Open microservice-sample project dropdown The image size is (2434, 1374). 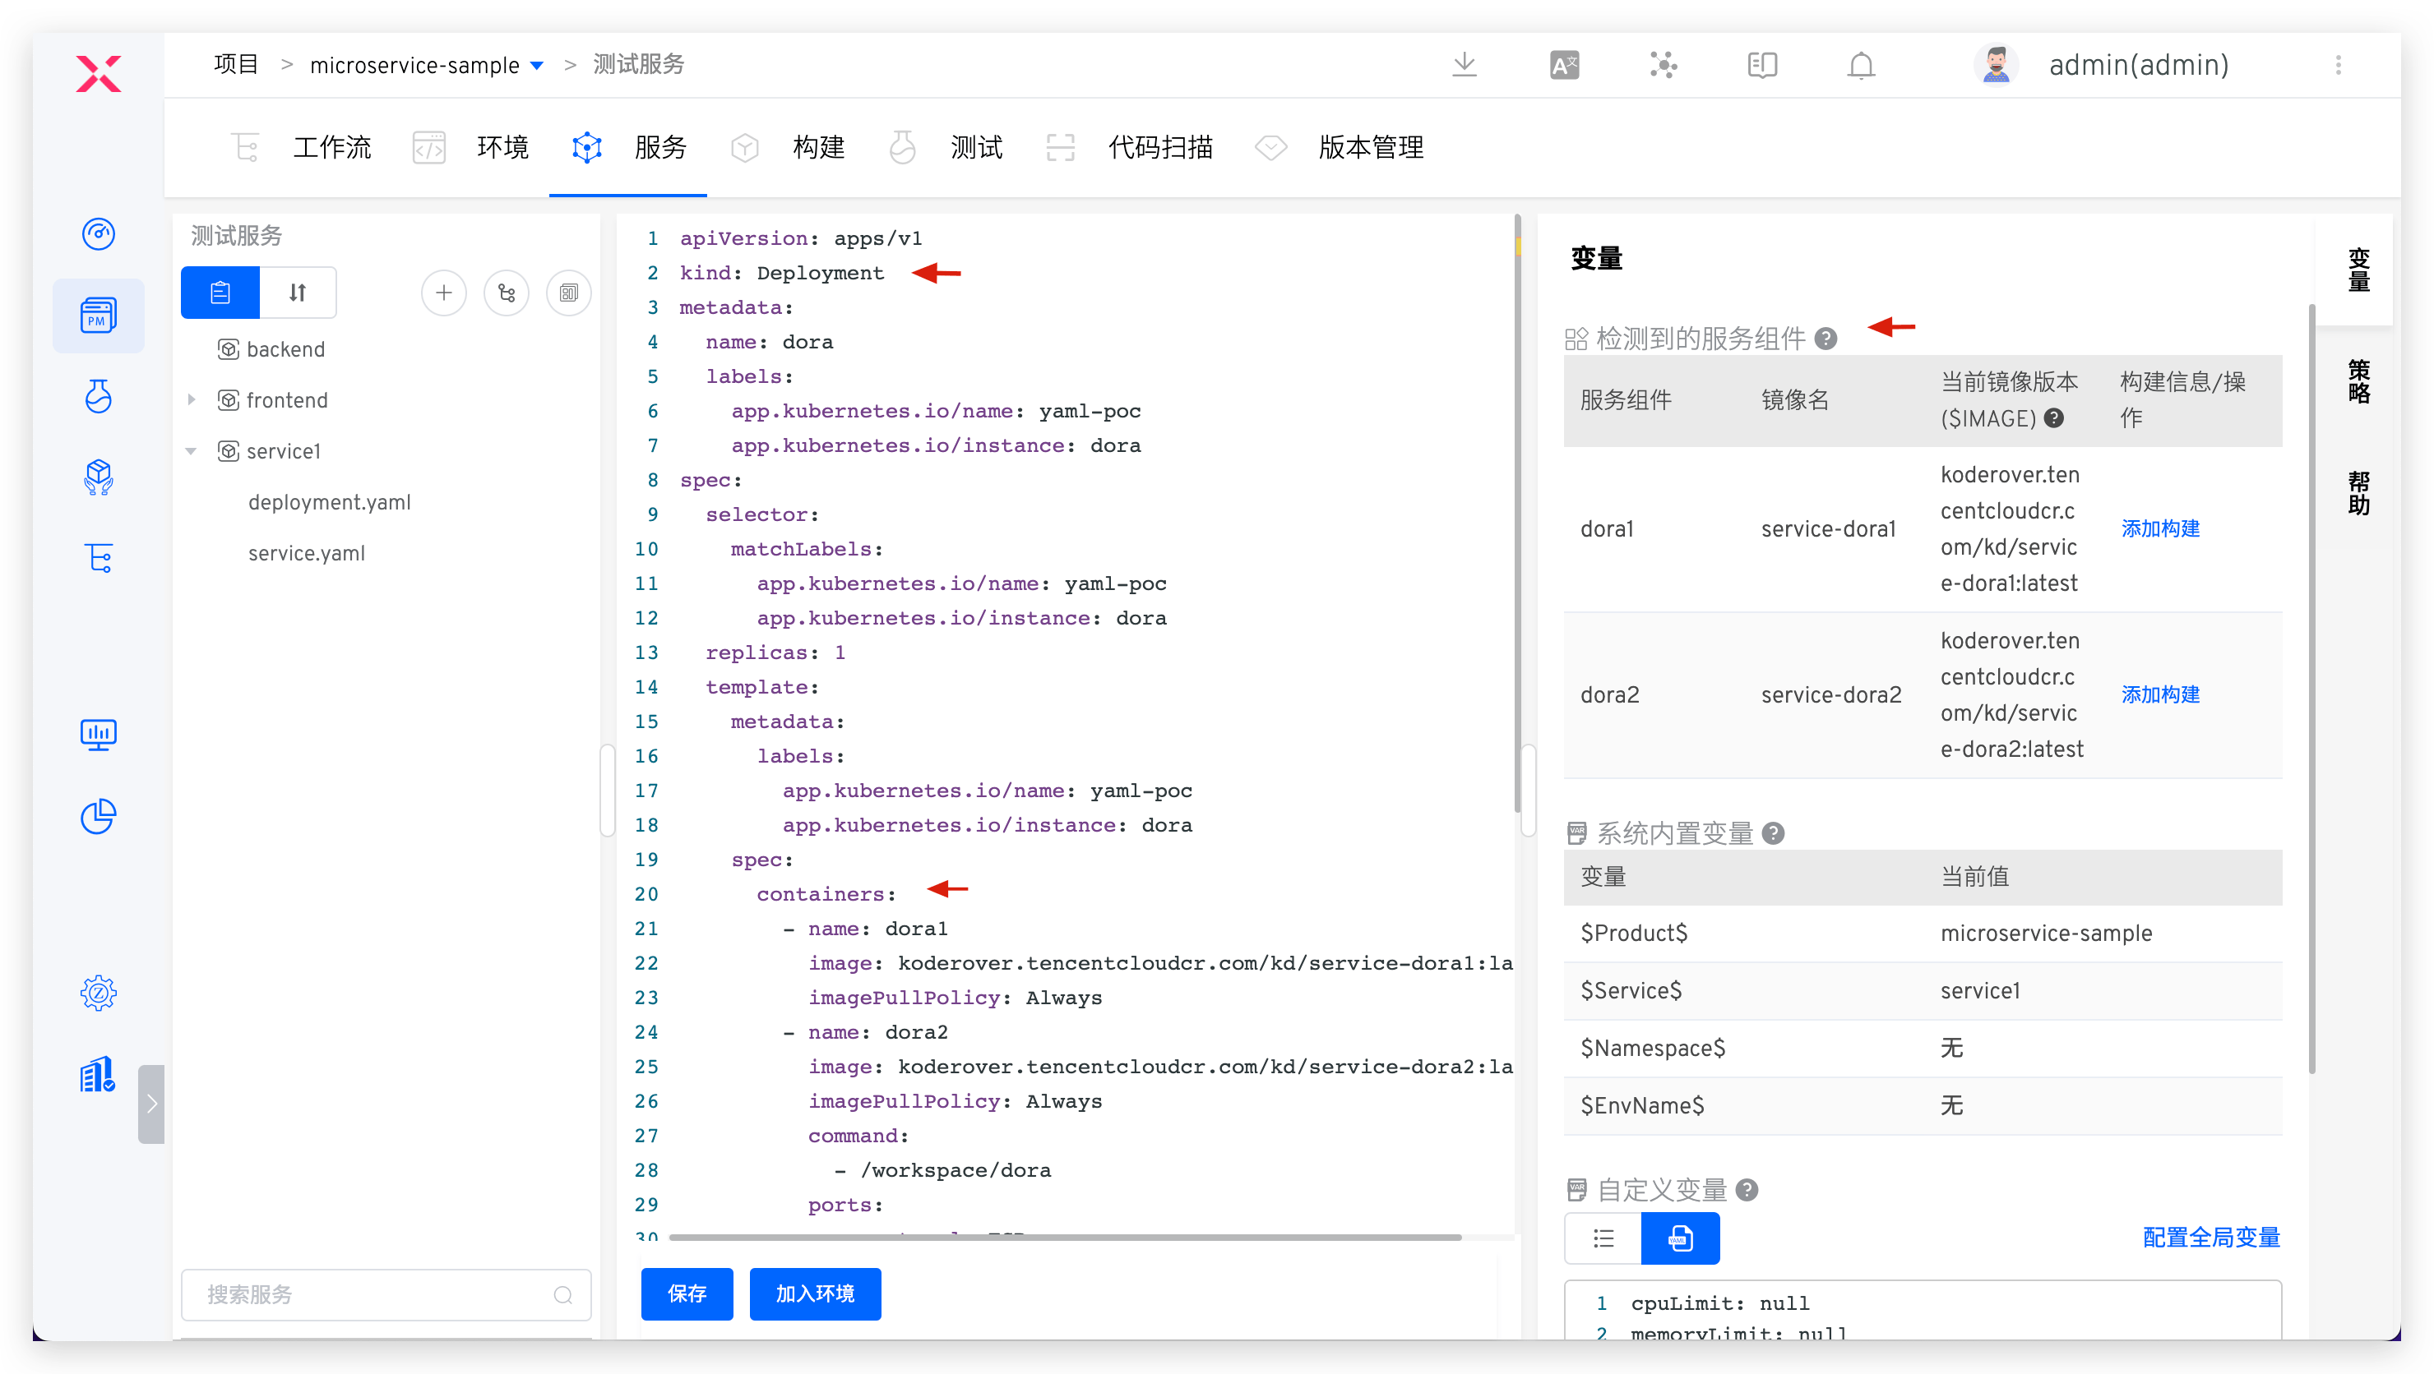(x=537, y=65)
